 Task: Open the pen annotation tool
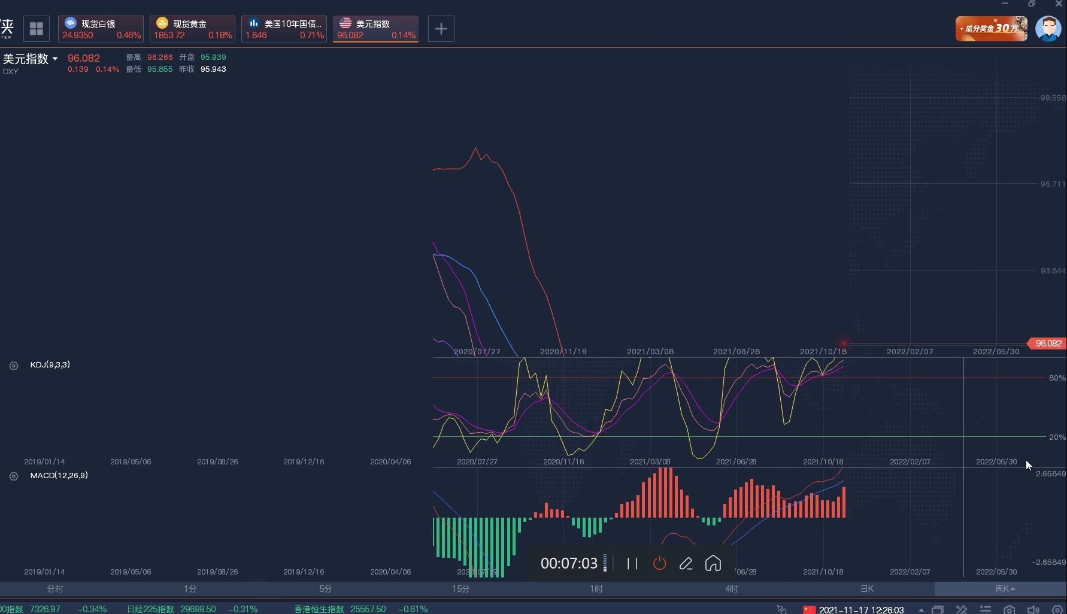click(686, 563)
